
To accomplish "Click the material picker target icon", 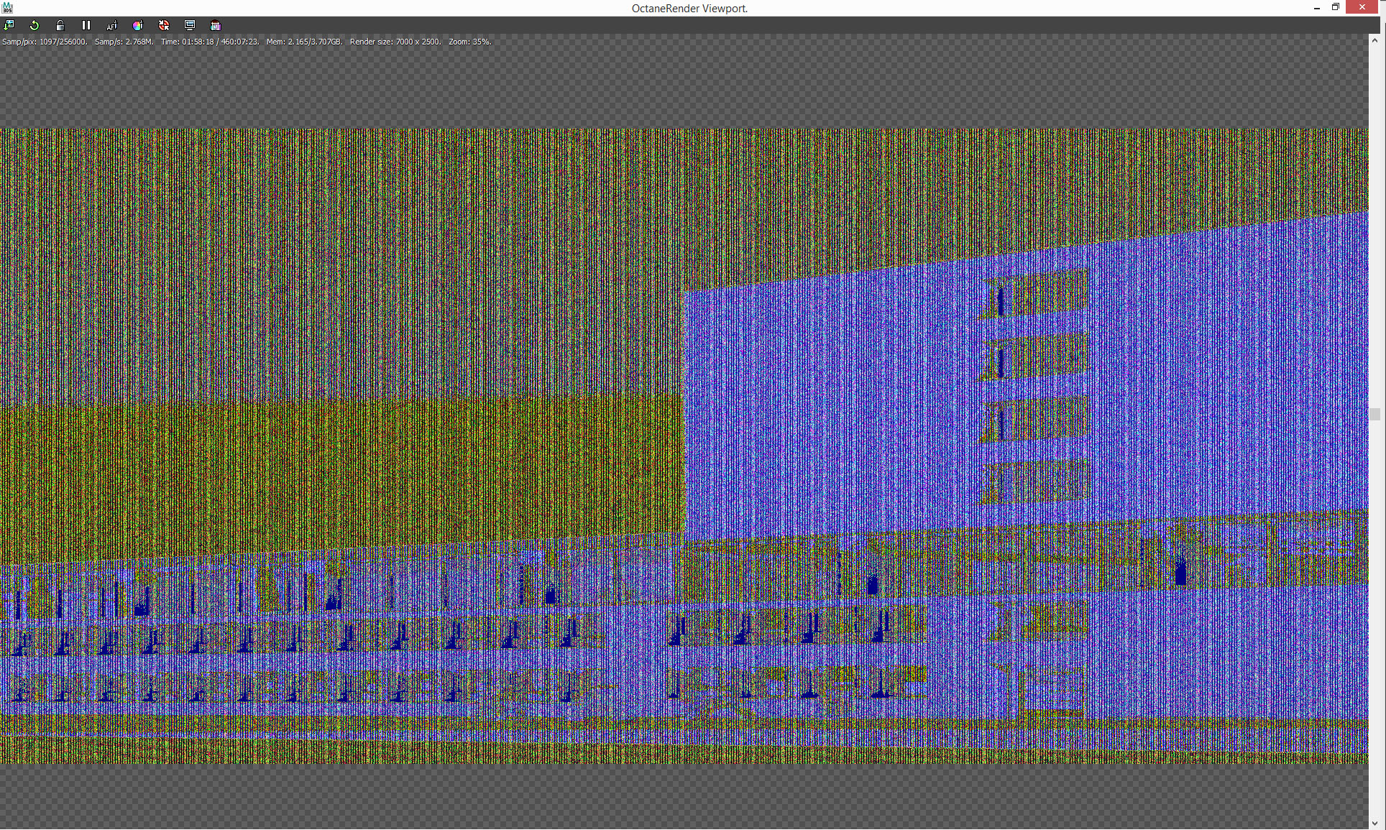I will [164, 25].
